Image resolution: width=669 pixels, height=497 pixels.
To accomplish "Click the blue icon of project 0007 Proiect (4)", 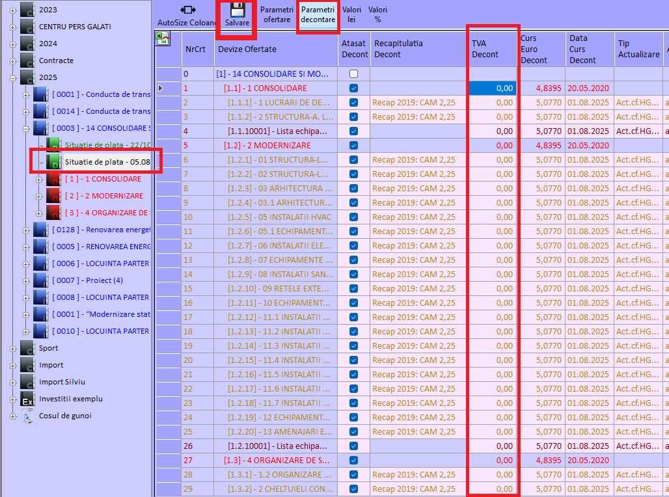I will tap(41, 280).
